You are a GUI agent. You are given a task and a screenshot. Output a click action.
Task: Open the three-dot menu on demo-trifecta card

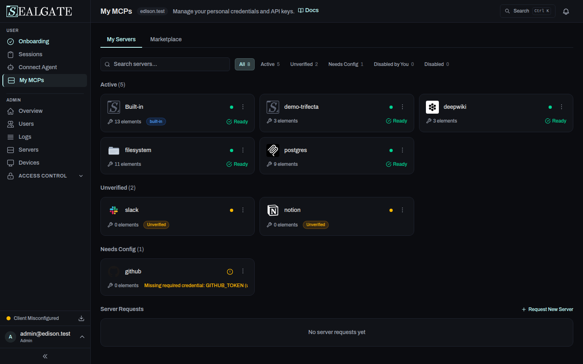click(402, 107)
